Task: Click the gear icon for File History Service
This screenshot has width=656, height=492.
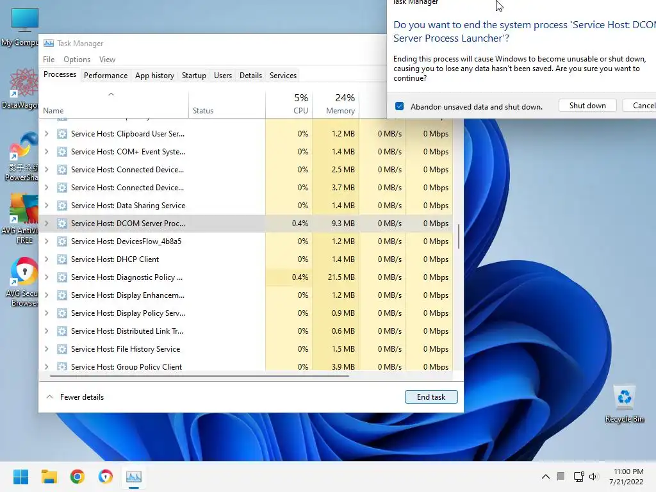Action: click(x=62, y=349)
